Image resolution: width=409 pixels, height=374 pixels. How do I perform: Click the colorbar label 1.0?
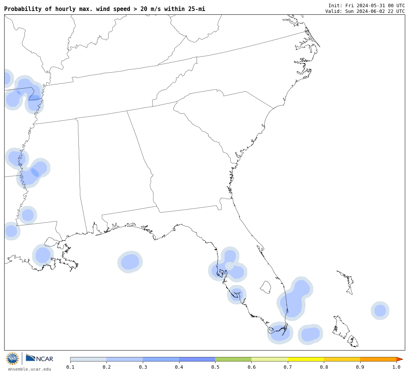click(397, 367)
